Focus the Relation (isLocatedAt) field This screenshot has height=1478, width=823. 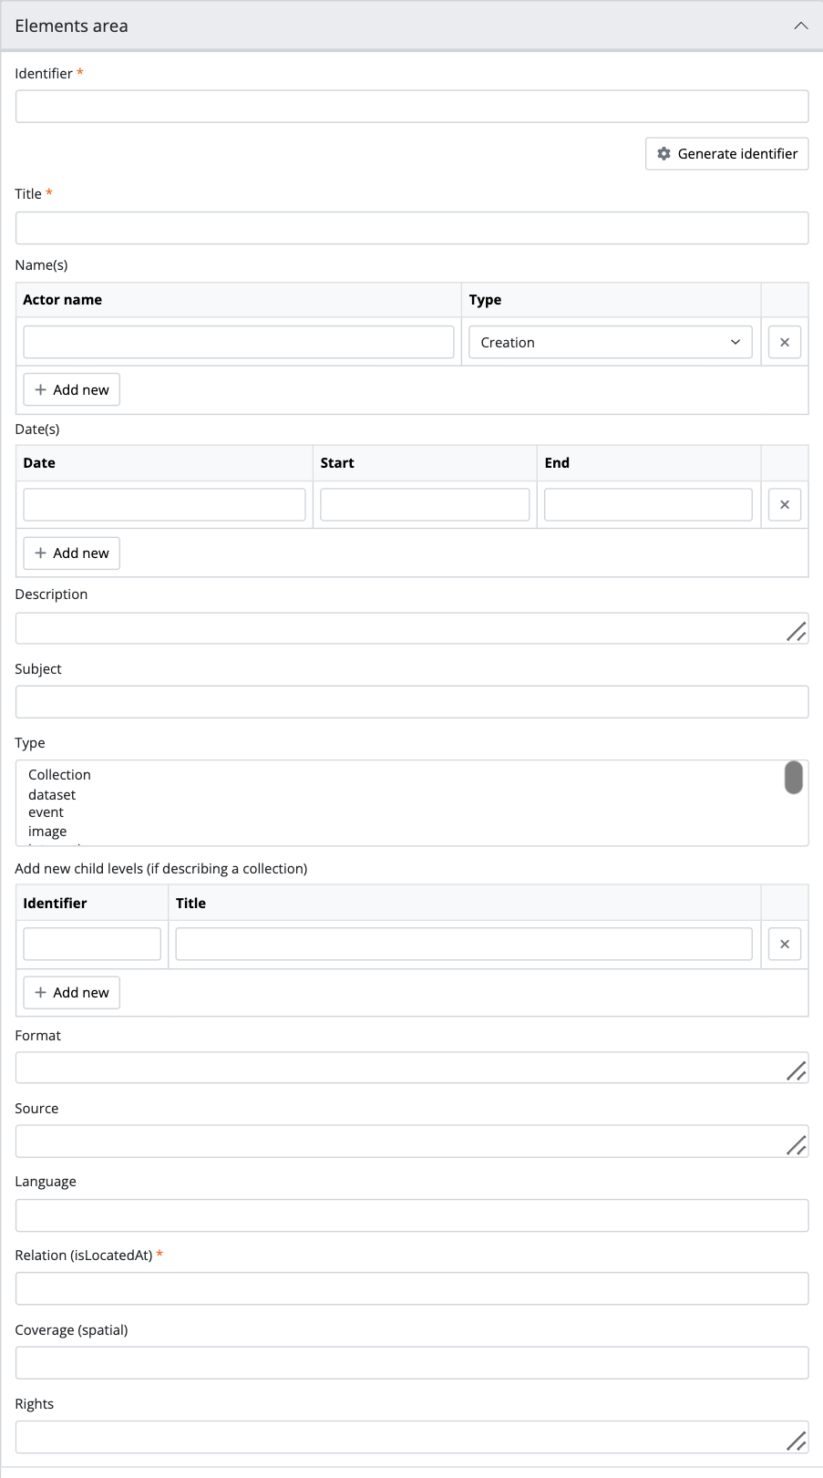click(411, 1288)
